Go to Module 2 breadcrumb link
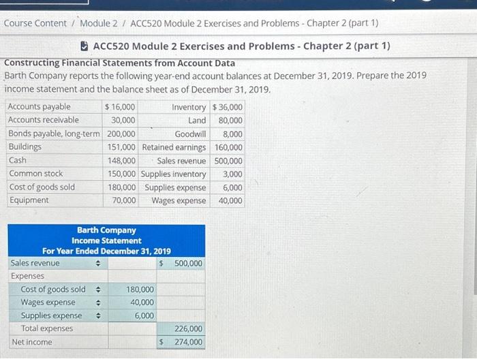Viewport: 477px width, 359px height. point(99,23)
